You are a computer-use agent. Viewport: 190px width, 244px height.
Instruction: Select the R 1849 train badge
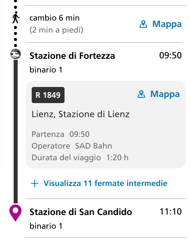click(48, 95)
